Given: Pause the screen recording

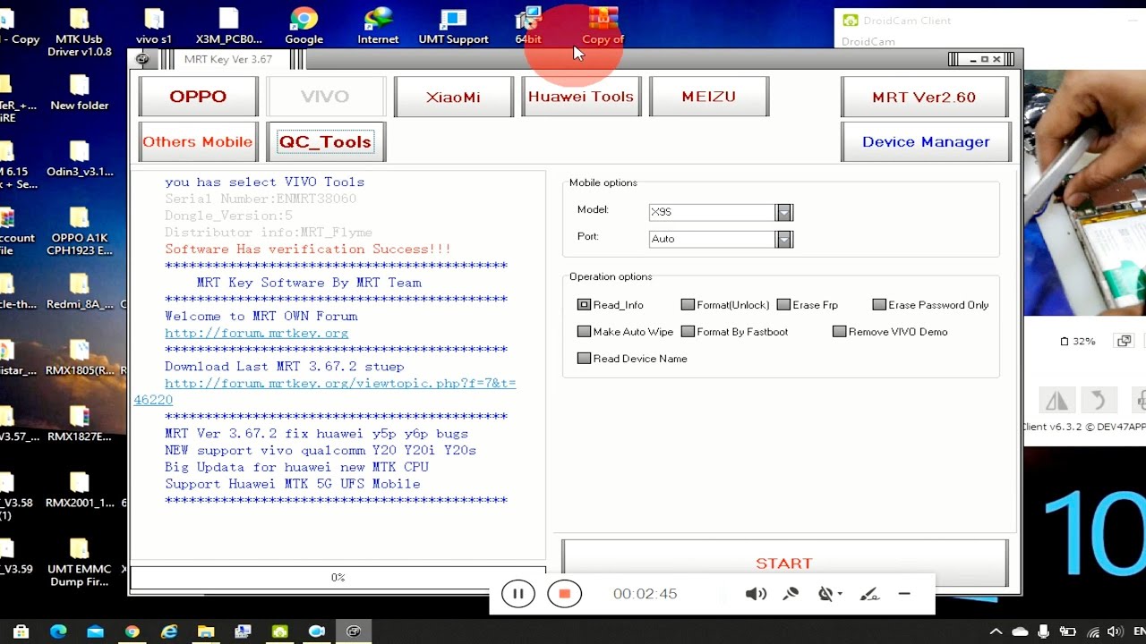Looking at the screenshot, I should [517, 594].
